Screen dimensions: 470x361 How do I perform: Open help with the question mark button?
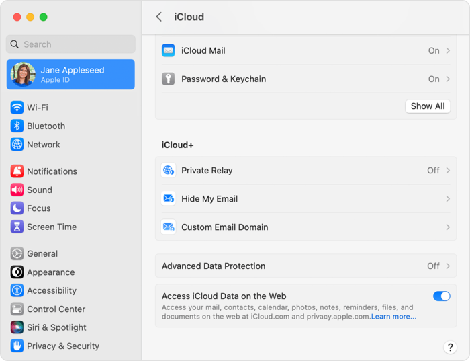[x=450, y=347]
